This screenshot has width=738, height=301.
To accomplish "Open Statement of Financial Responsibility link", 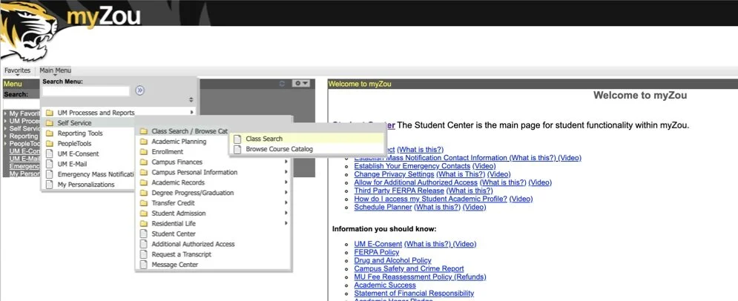I will (x=414, y=293).
